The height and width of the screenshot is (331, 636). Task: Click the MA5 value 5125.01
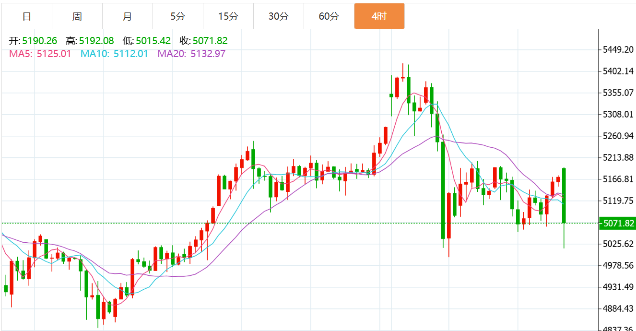pos(54,54)
